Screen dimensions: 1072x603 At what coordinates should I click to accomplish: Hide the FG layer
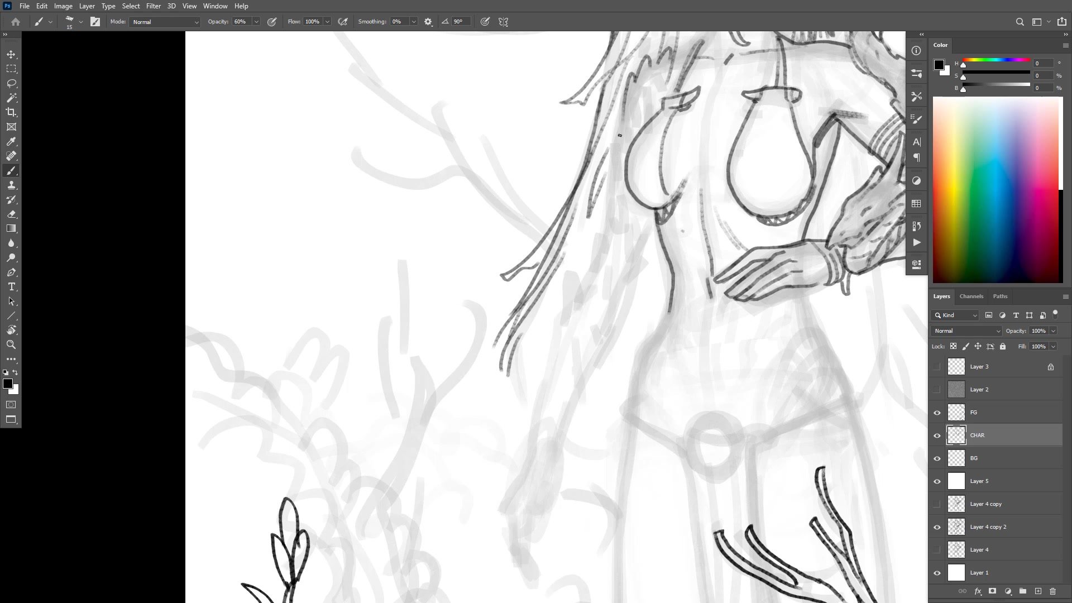tap(937, 413)
